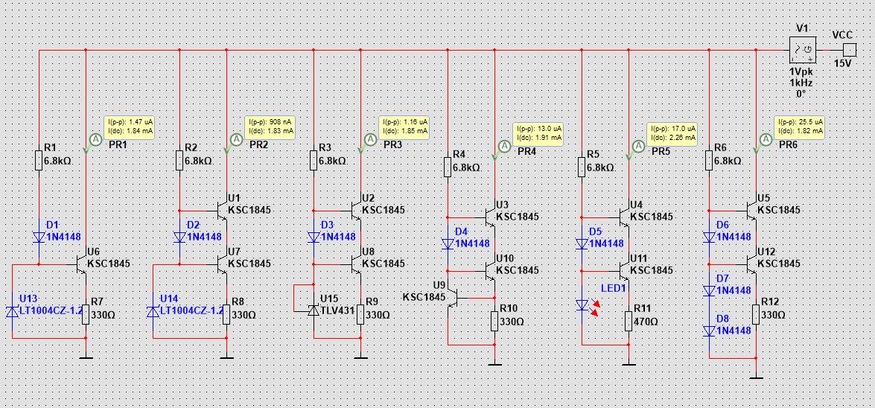Select transistor U9 symbol

453,298
